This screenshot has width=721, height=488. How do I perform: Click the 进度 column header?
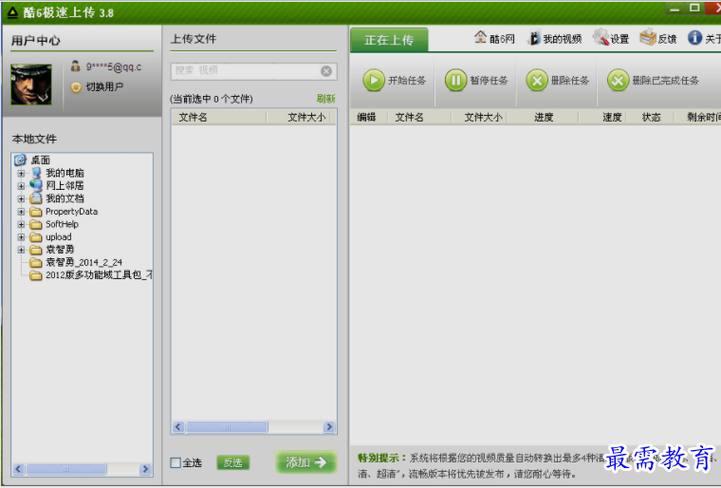click(544, 118)
